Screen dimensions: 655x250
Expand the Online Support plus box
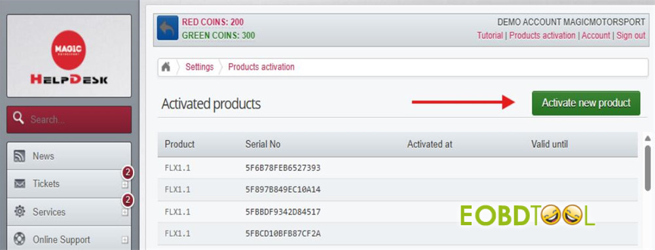click(x=124, y=240)
